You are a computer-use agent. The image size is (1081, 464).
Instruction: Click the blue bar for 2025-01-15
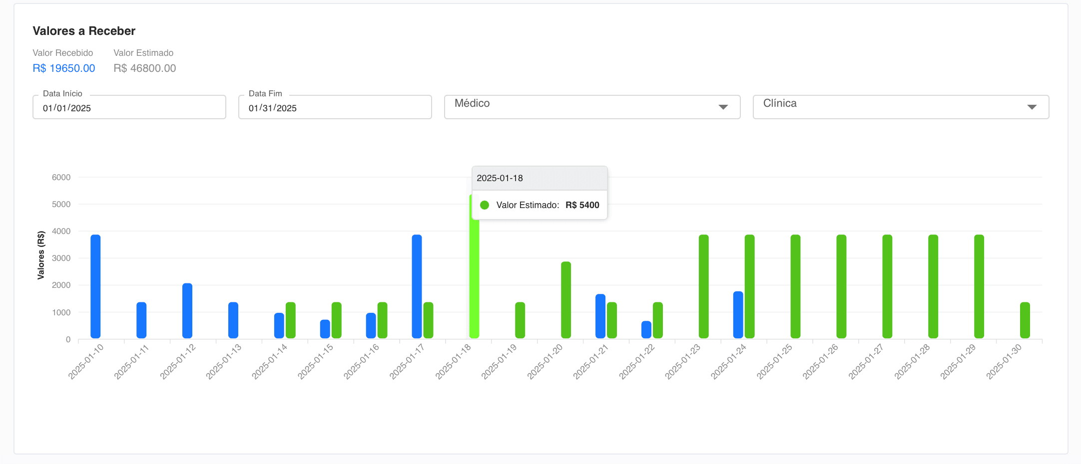pos(325,329)
